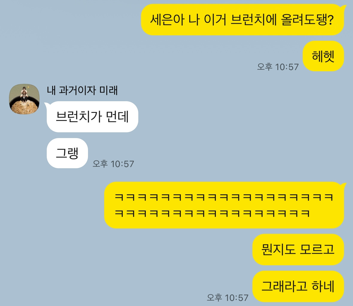Tap the white 브런치가 먼데 message bubble

point(92,117)
